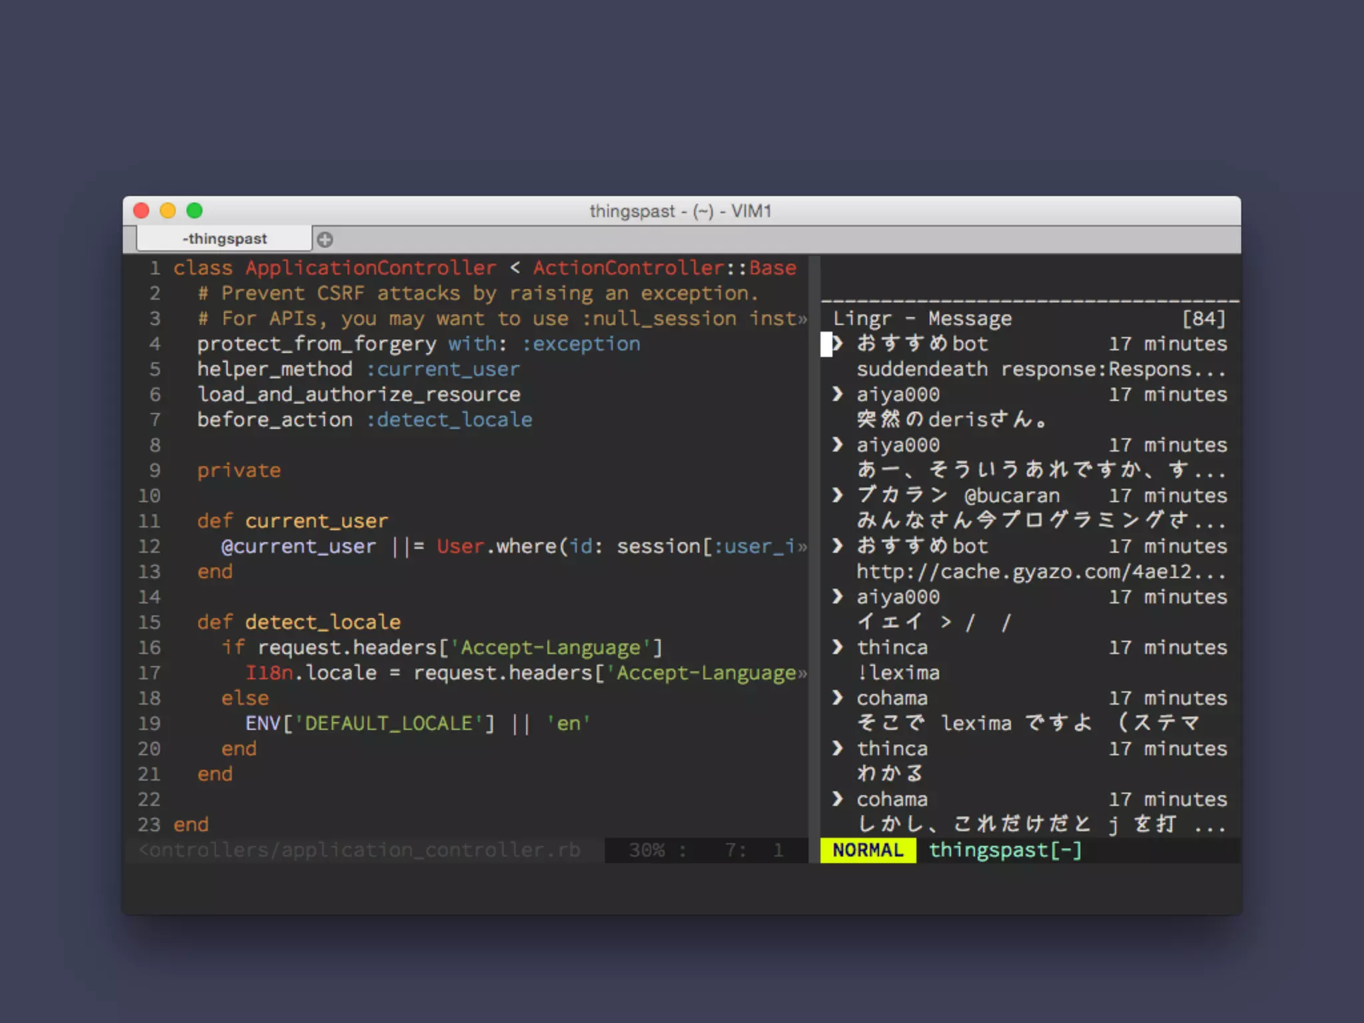Click chevron next to last cohama message
This screenshot has height=1023, width=1364.
837,799
